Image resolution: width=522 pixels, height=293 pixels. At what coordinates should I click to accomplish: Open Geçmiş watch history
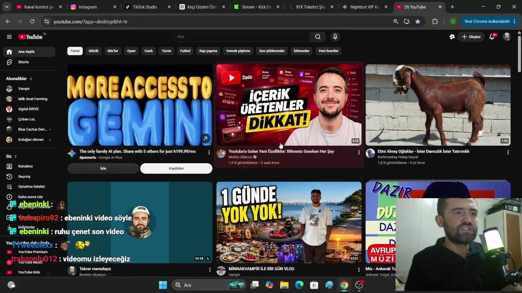click(x=29, y=177)
